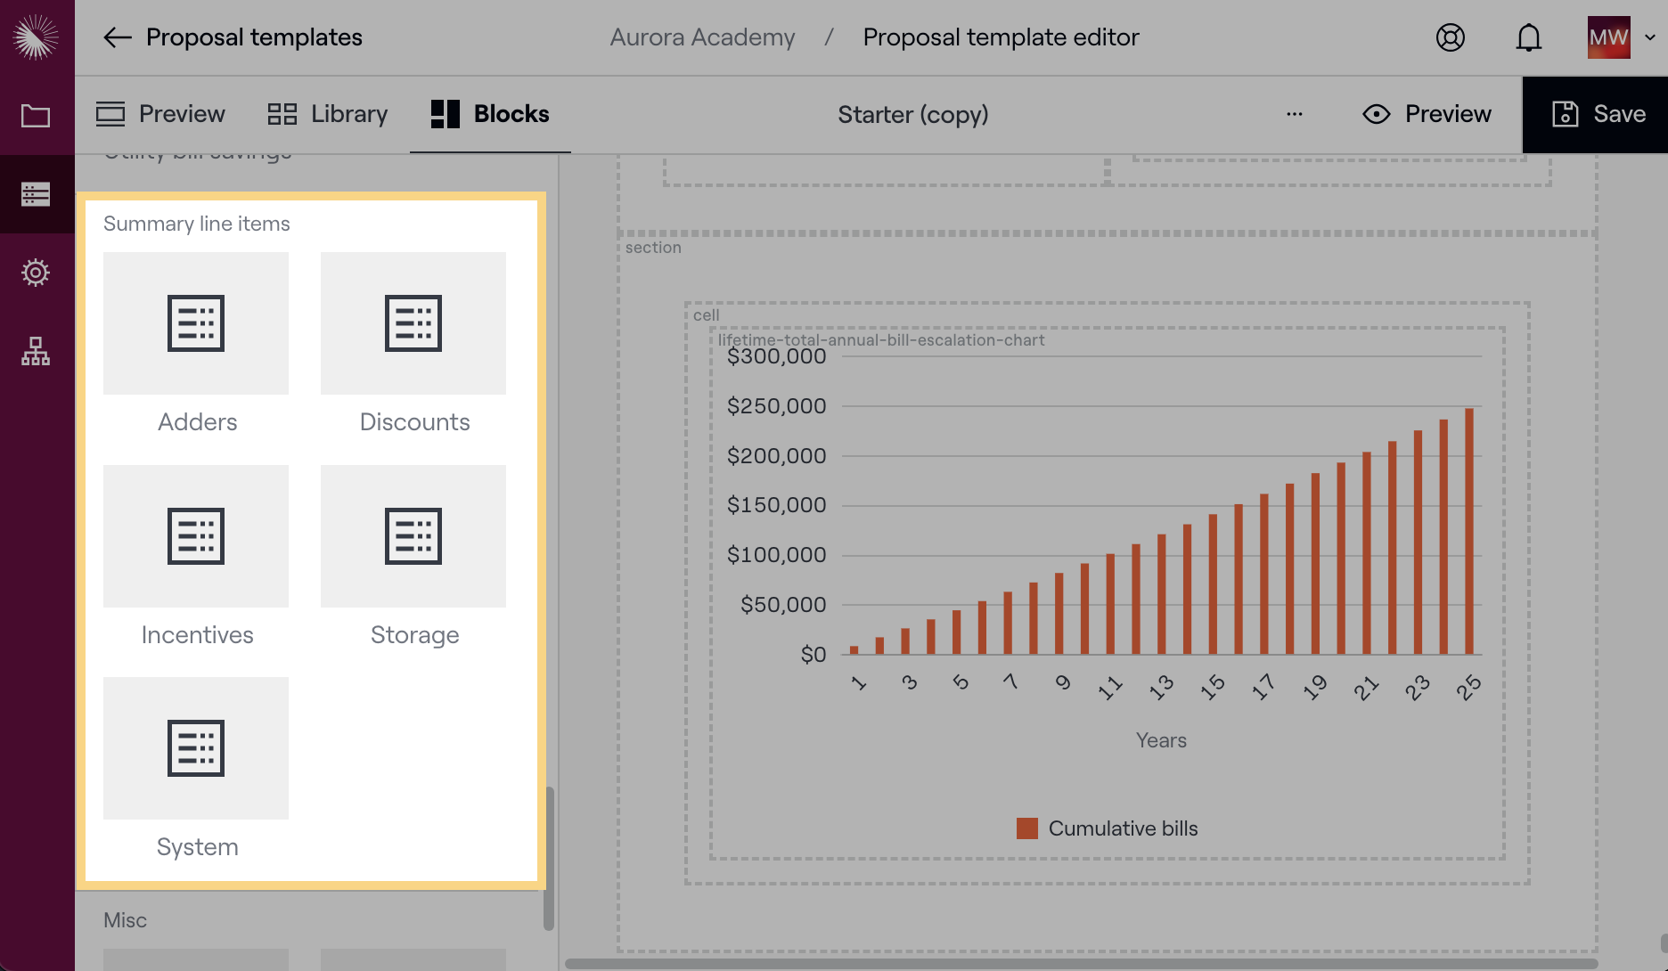Viewport: 1668px width, 971px height.
Task: Open the organization hierarchy sidebar icon
Action: (x=36, y=351)
